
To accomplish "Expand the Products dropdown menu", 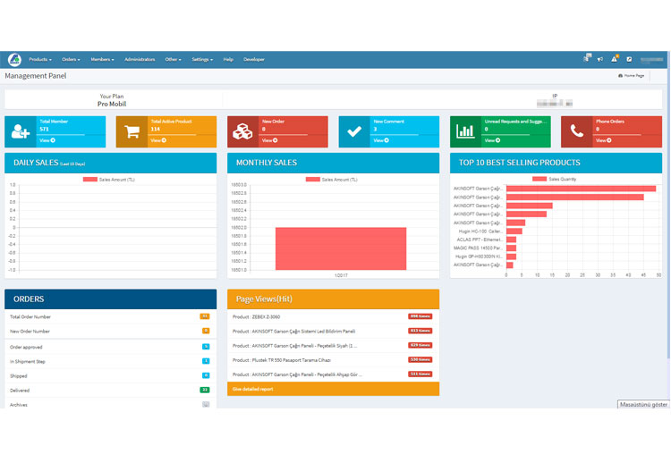I will (40, 59).
